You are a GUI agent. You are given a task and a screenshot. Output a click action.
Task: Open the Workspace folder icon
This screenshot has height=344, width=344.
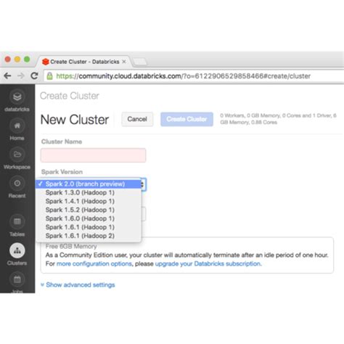(17, 155)
